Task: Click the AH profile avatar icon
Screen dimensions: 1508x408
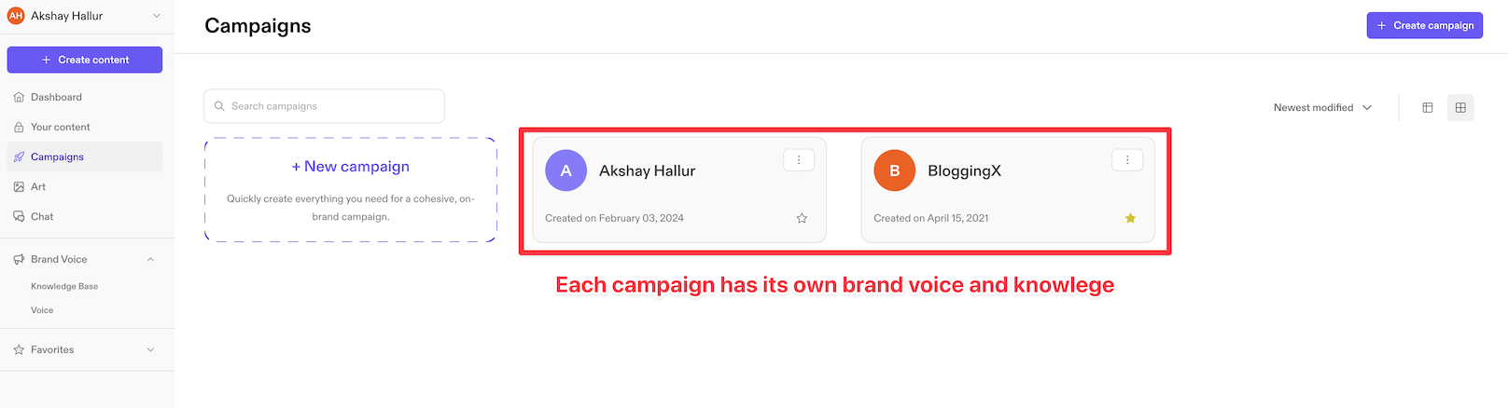Action: [x=16, y=16]
